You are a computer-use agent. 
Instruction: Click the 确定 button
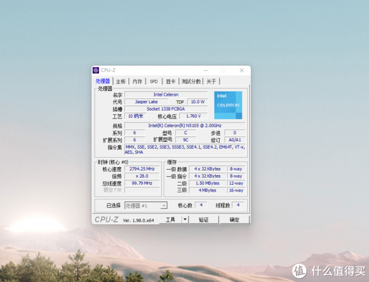(x=234, y=220)
